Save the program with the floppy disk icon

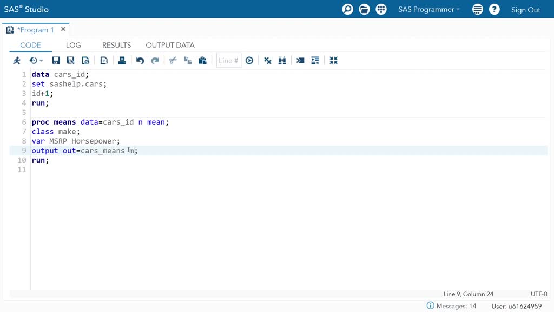[x=56, y=61]
